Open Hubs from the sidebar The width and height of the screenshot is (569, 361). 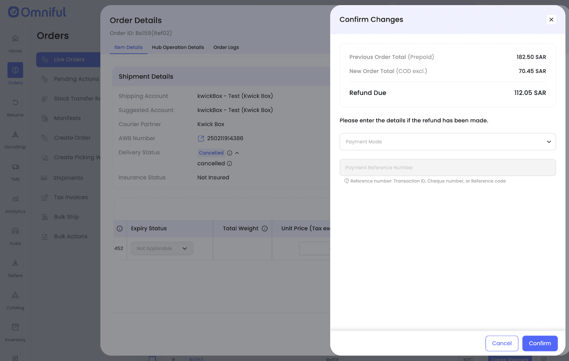click(15, 231)
